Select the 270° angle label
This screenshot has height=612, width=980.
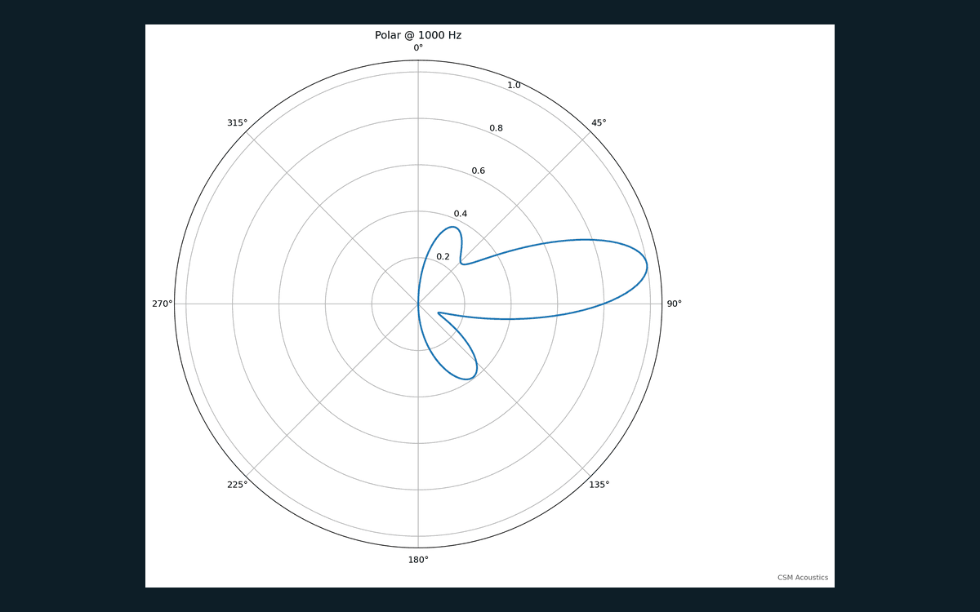coord(162,304)
